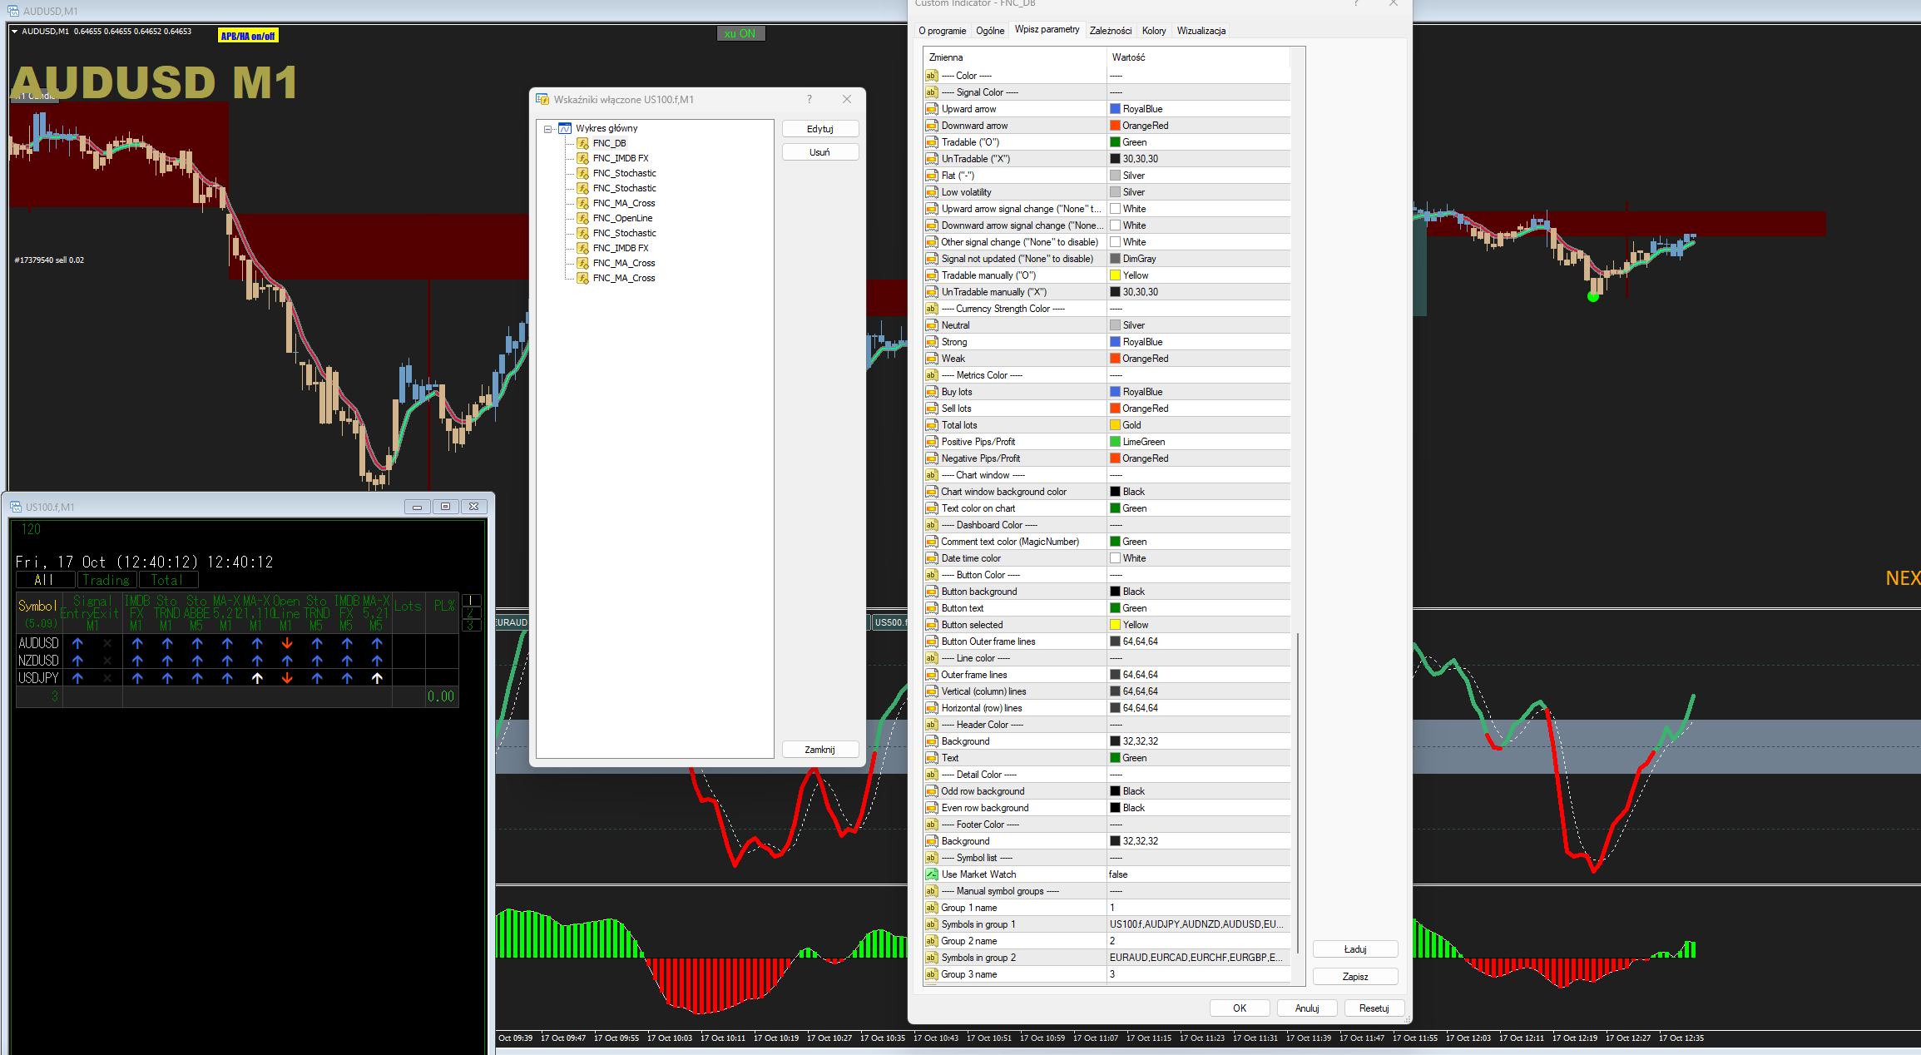Screen dimensions: 1921x1055
Task: Click the Wykres główny chart icon
Action: coord(566,128)
